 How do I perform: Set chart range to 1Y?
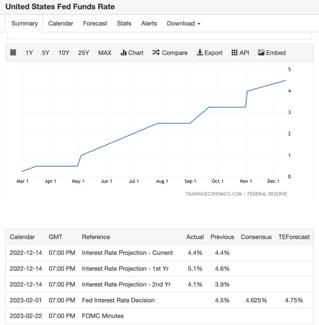[29, 53]
